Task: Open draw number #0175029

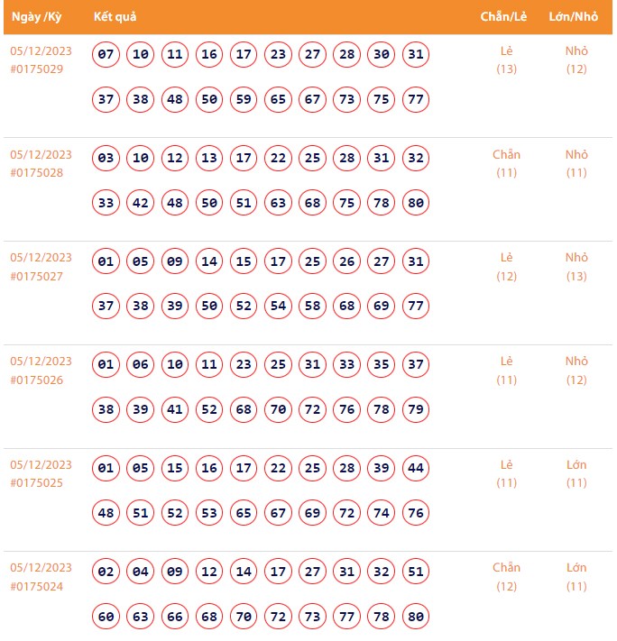Action: coord(37,69)
